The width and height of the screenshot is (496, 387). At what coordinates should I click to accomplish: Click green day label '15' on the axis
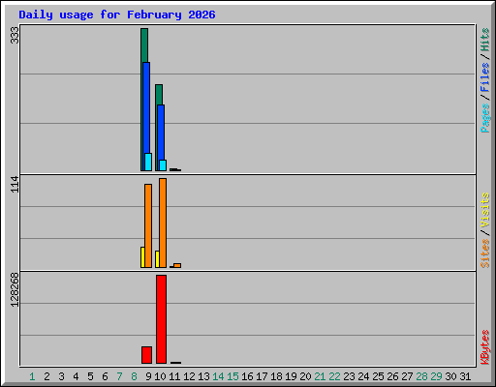point(232,376)
